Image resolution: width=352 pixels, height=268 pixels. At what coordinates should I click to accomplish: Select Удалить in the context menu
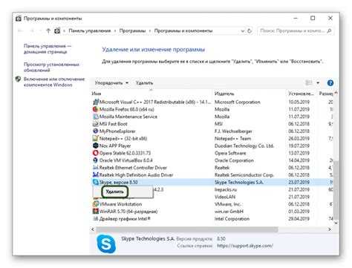[114, 192]
